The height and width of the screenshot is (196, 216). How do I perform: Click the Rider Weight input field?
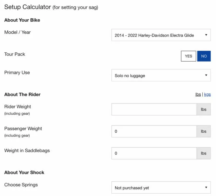(x=154, y=109)
